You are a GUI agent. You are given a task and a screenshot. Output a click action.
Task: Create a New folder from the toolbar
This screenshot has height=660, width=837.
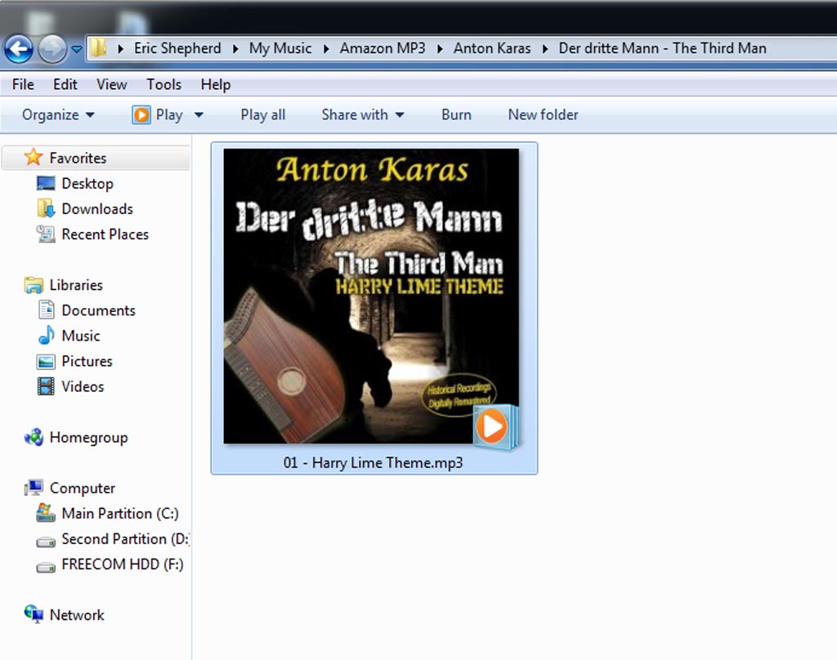[x=543, y=114]
